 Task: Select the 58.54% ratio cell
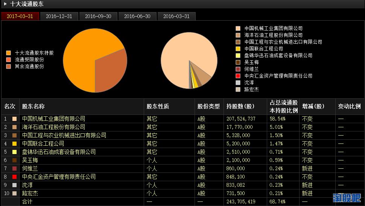click(277, 119)
